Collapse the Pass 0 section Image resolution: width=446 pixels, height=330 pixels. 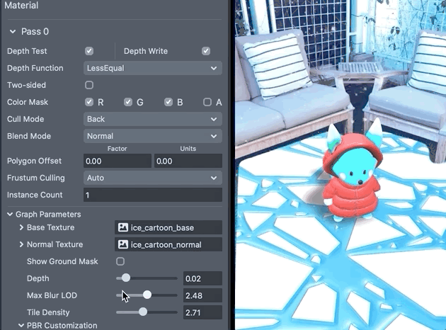click(13, 32)
